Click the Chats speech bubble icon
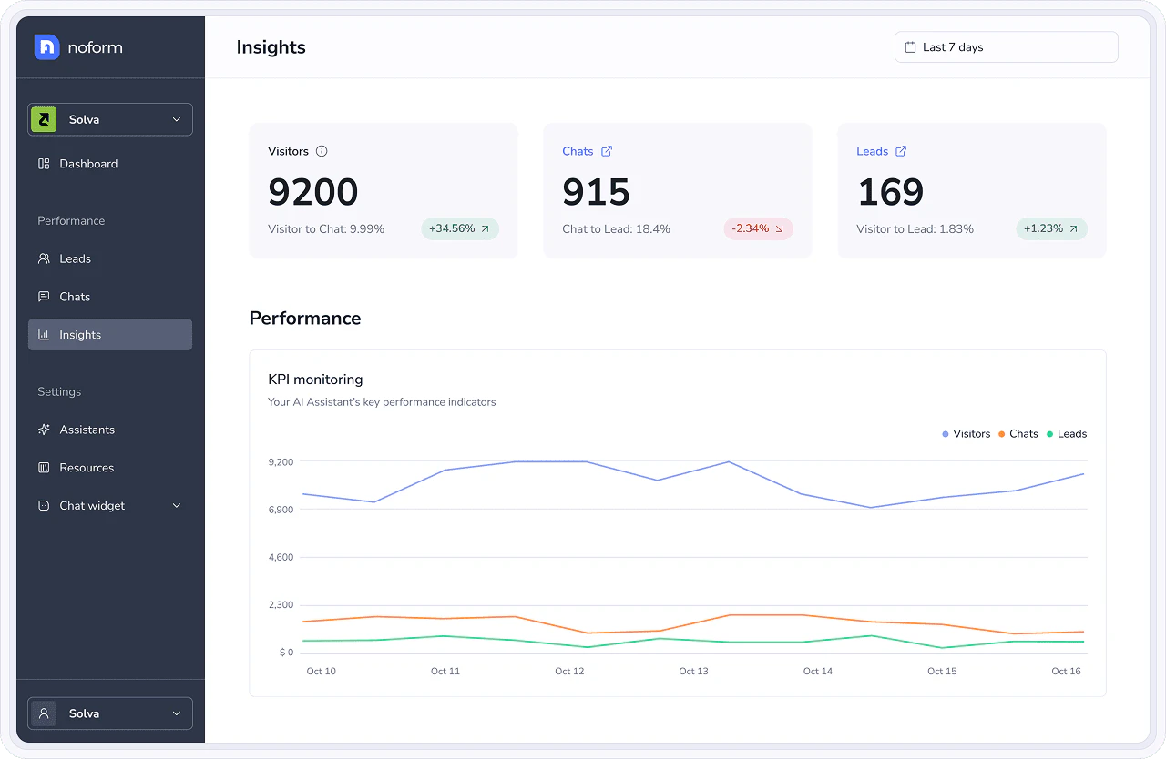 coord(43,297)
